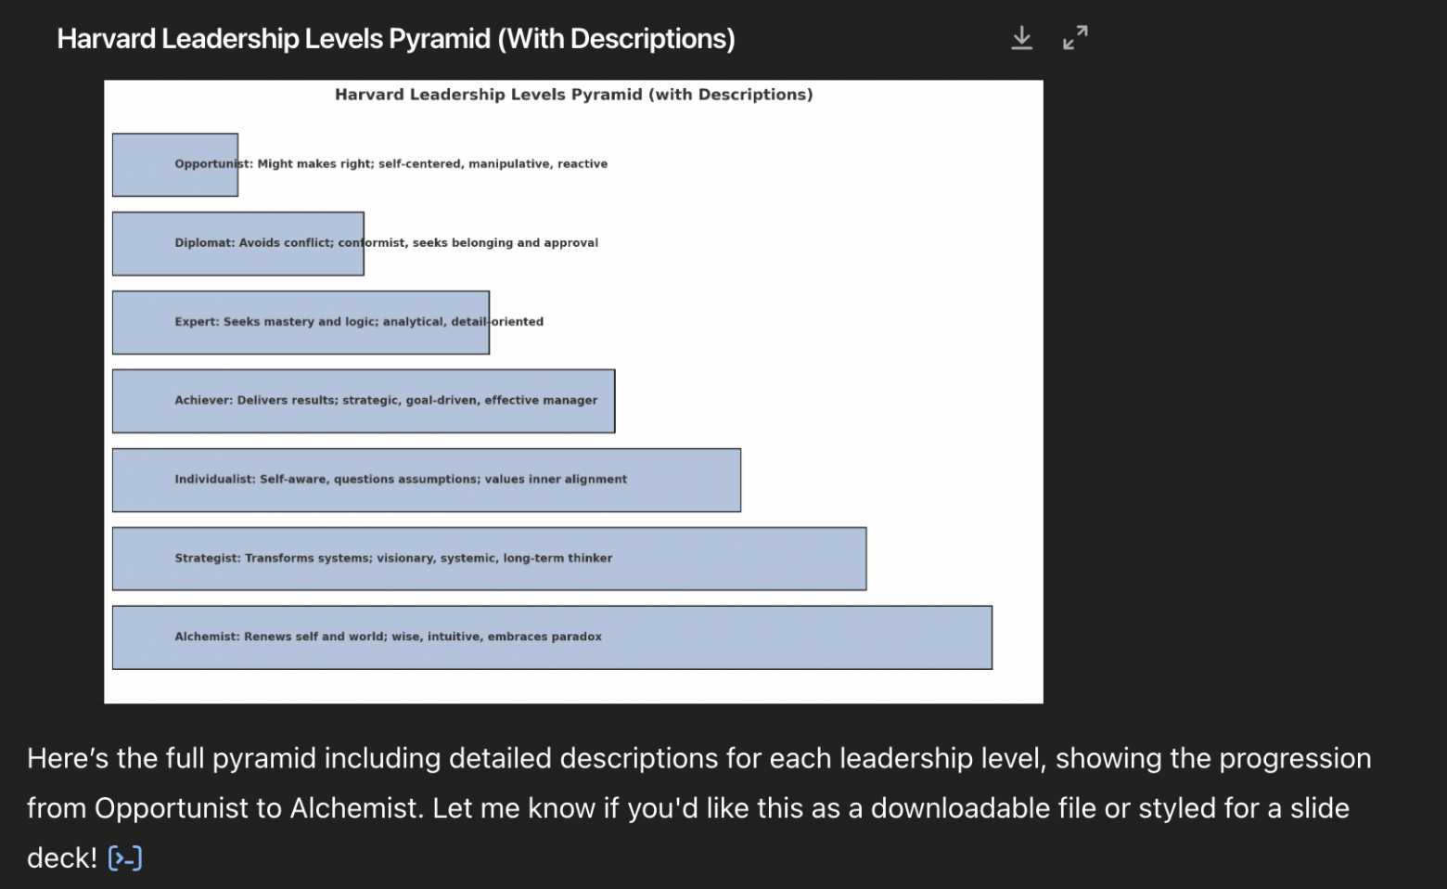
Task: Click the Expert bar in the pyramid
Action: [301, 322]
